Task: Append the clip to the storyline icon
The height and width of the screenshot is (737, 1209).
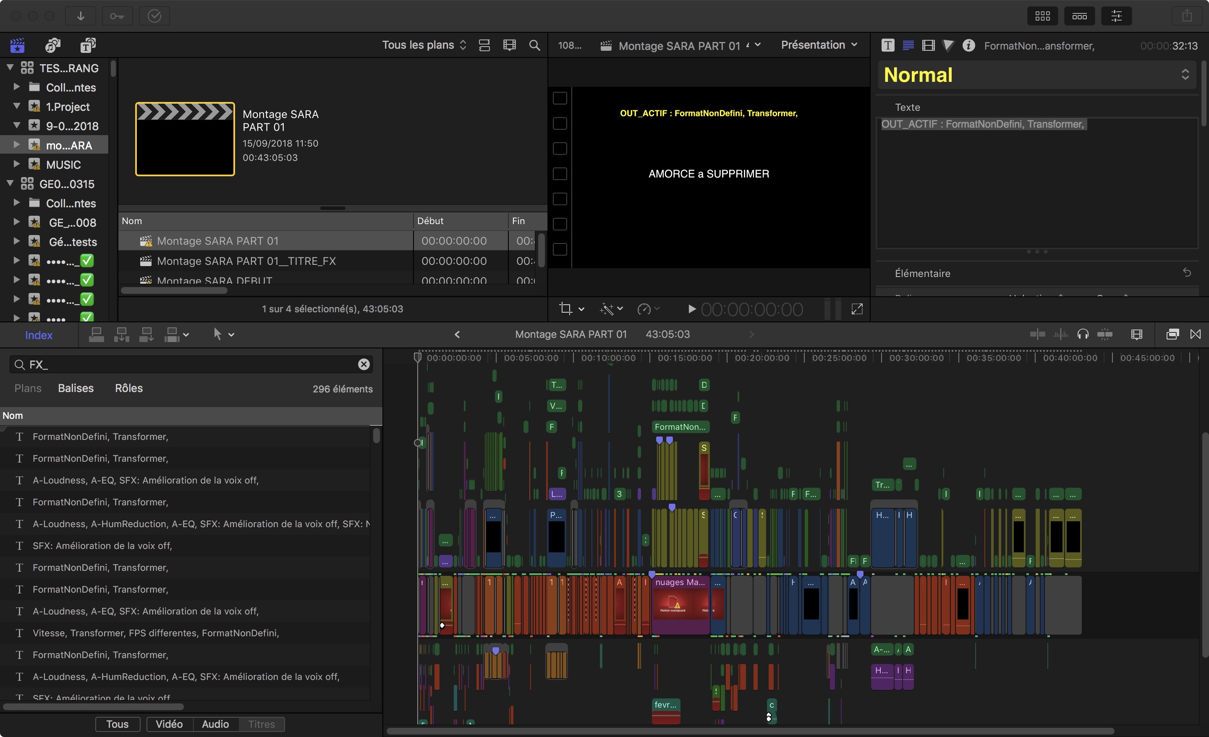Action: (146, 335)
